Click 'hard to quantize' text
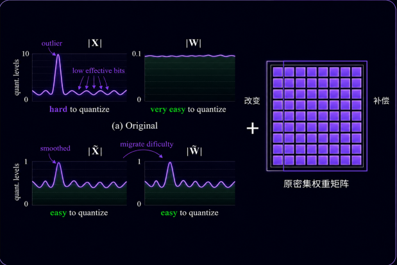 point(80,109)
